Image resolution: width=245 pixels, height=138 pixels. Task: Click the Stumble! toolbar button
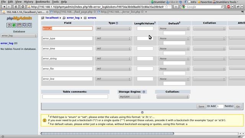click(x=158, y=2)
